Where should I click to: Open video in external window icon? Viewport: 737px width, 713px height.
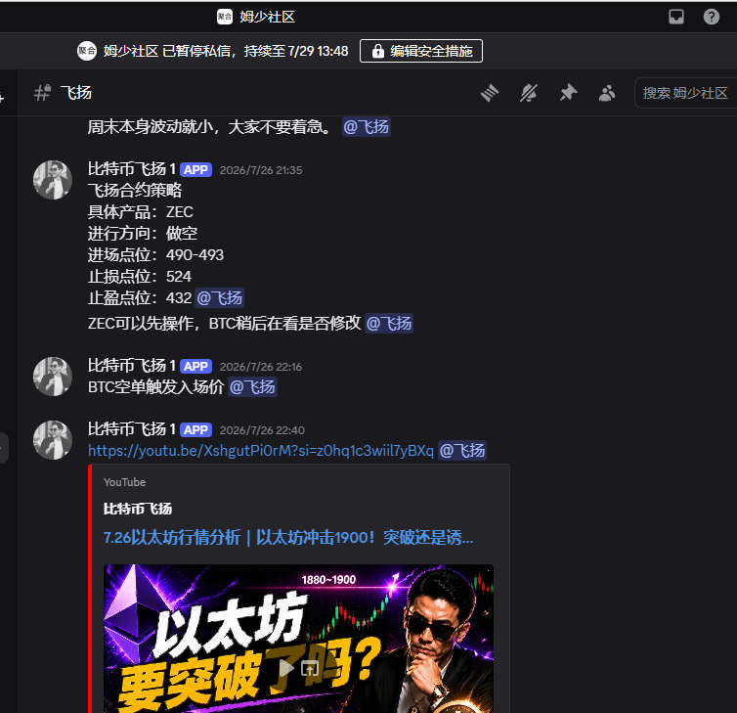tap(310, 668)
